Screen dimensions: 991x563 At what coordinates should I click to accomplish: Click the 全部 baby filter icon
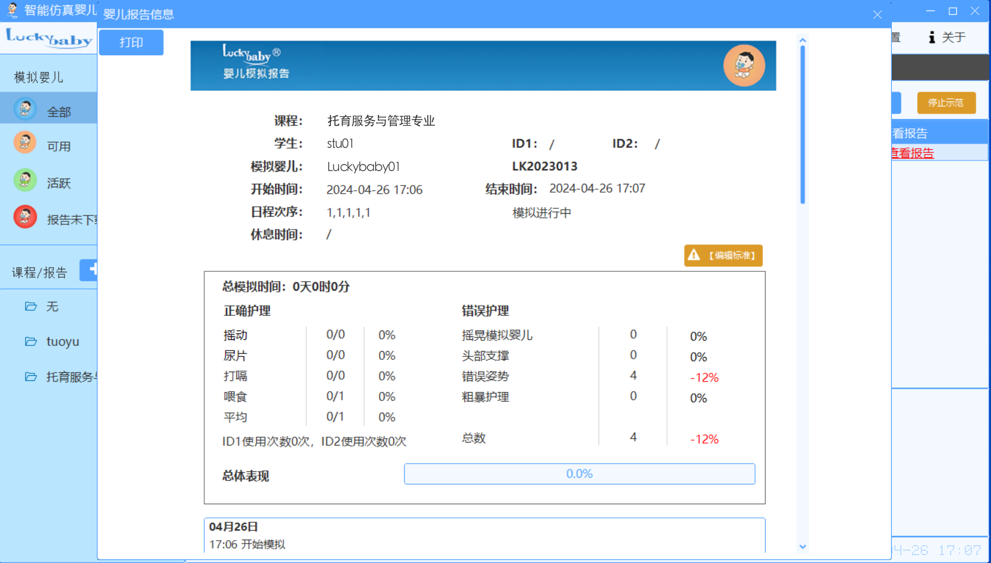pos(25,109)
